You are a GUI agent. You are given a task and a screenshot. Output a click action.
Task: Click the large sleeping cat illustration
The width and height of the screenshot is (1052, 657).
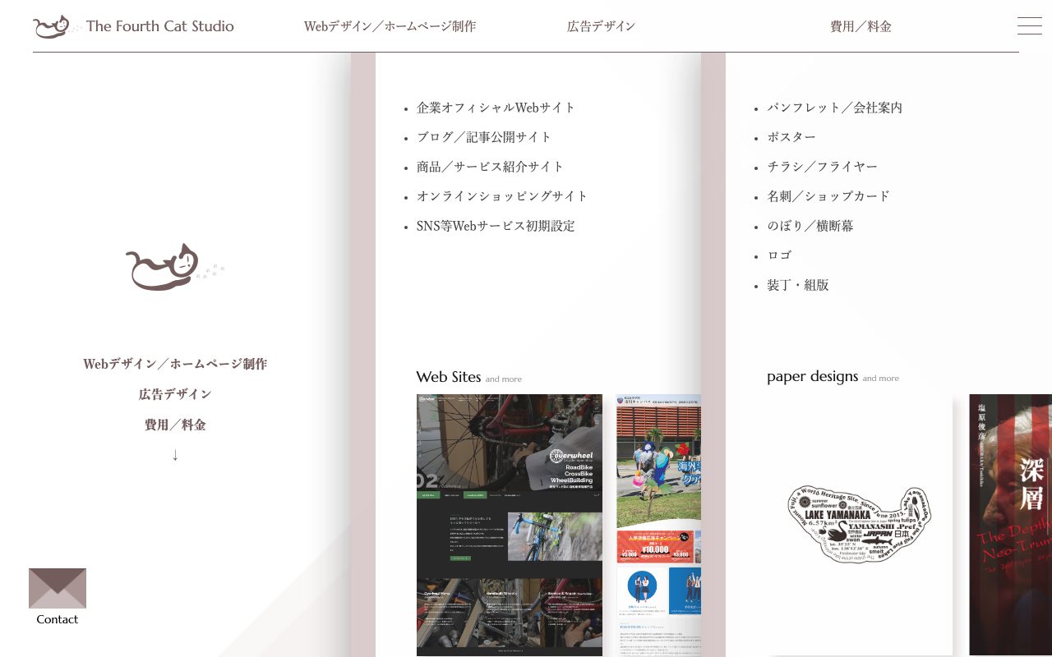click(175, 268)
